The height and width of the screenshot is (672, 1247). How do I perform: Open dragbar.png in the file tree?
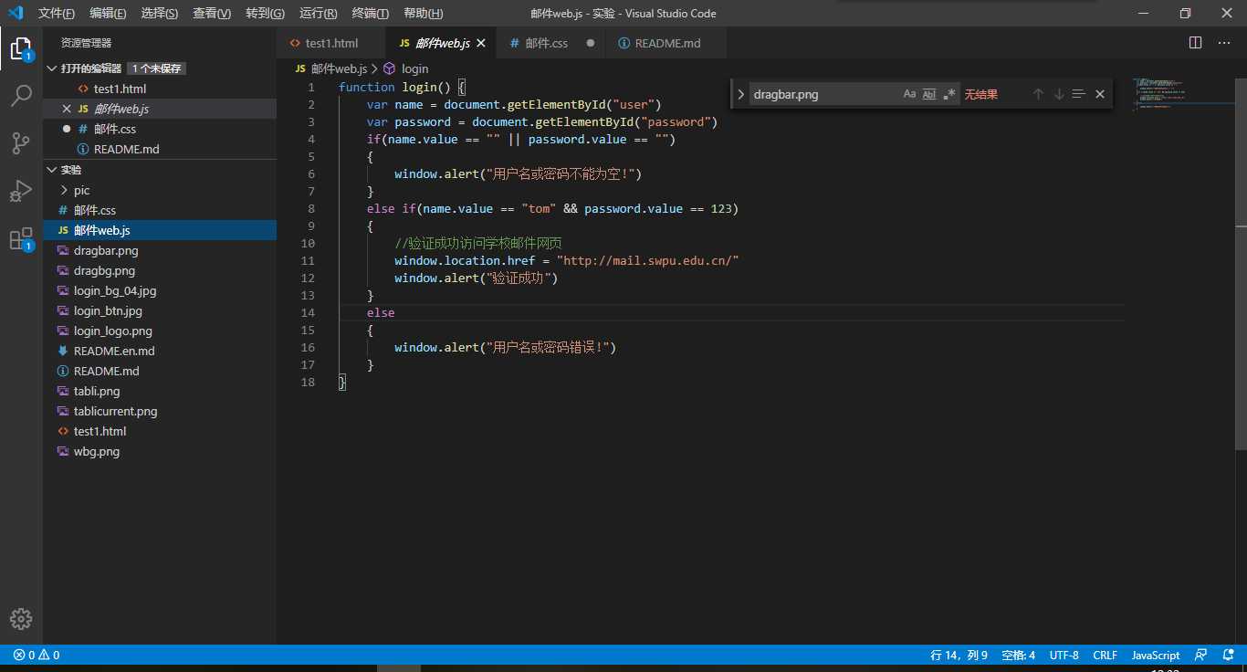coord(160,250)
